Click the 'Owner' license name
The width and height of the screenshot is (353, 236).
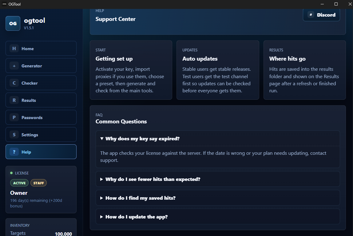(x=19, y=193)
